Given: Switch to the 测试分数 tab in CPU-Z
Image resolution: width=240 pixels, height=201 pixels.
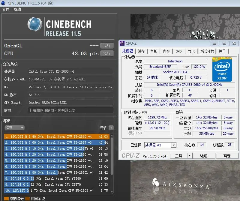Looking at the screenshot, I should (207, 51).
